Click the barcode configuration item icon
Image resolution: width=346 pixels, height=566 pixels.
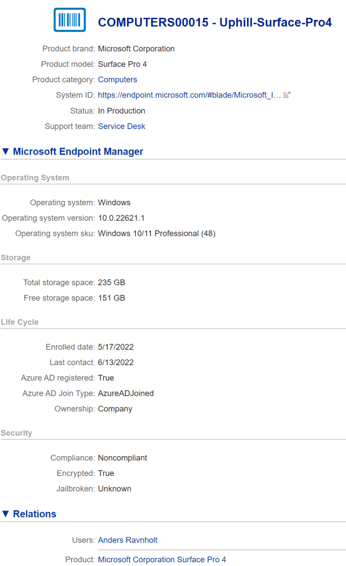coord(70,20)
